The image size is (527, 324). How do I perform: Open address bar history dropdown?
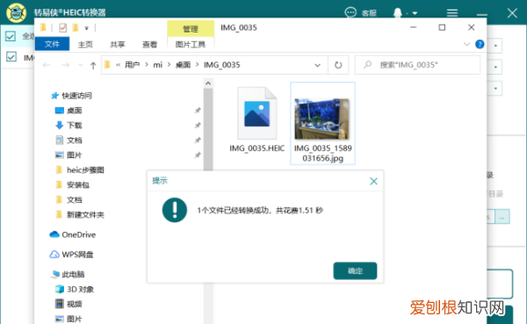pyautogui.click(x=317, y=65)
